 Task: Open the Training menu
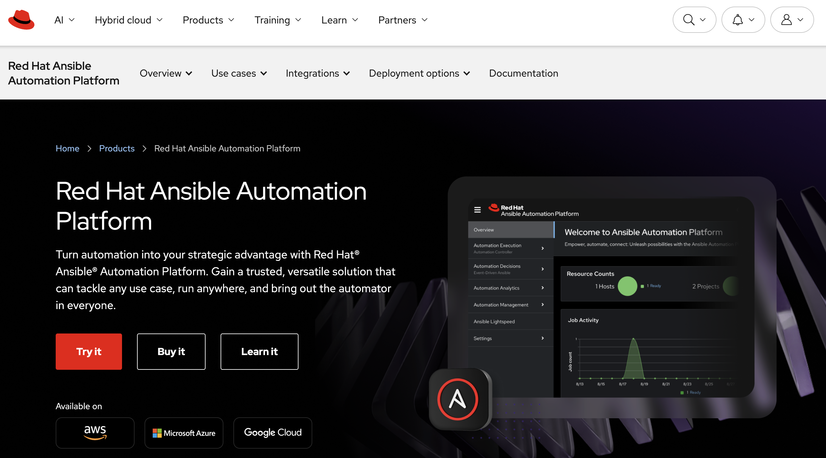[278, 20]
